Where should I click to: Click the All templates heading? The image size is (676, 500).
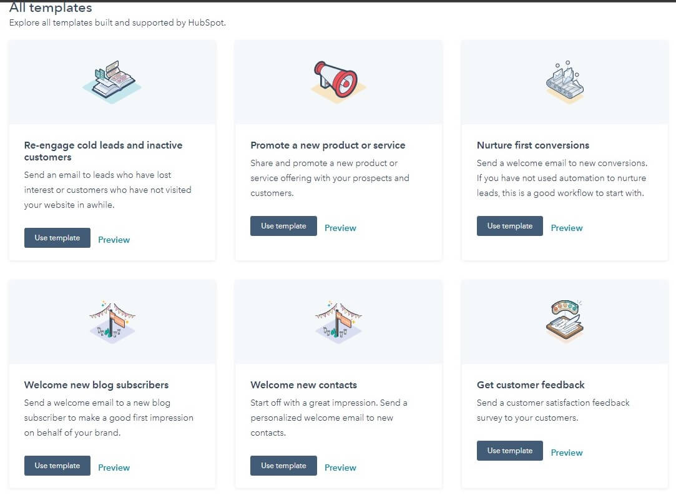click(50, 8)
